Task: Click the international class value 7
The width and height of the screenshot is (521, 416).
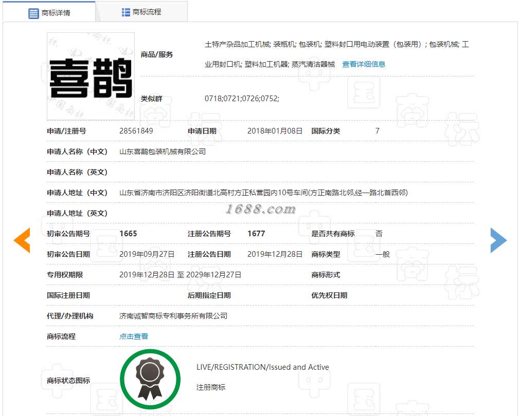Action: (378, 131)
